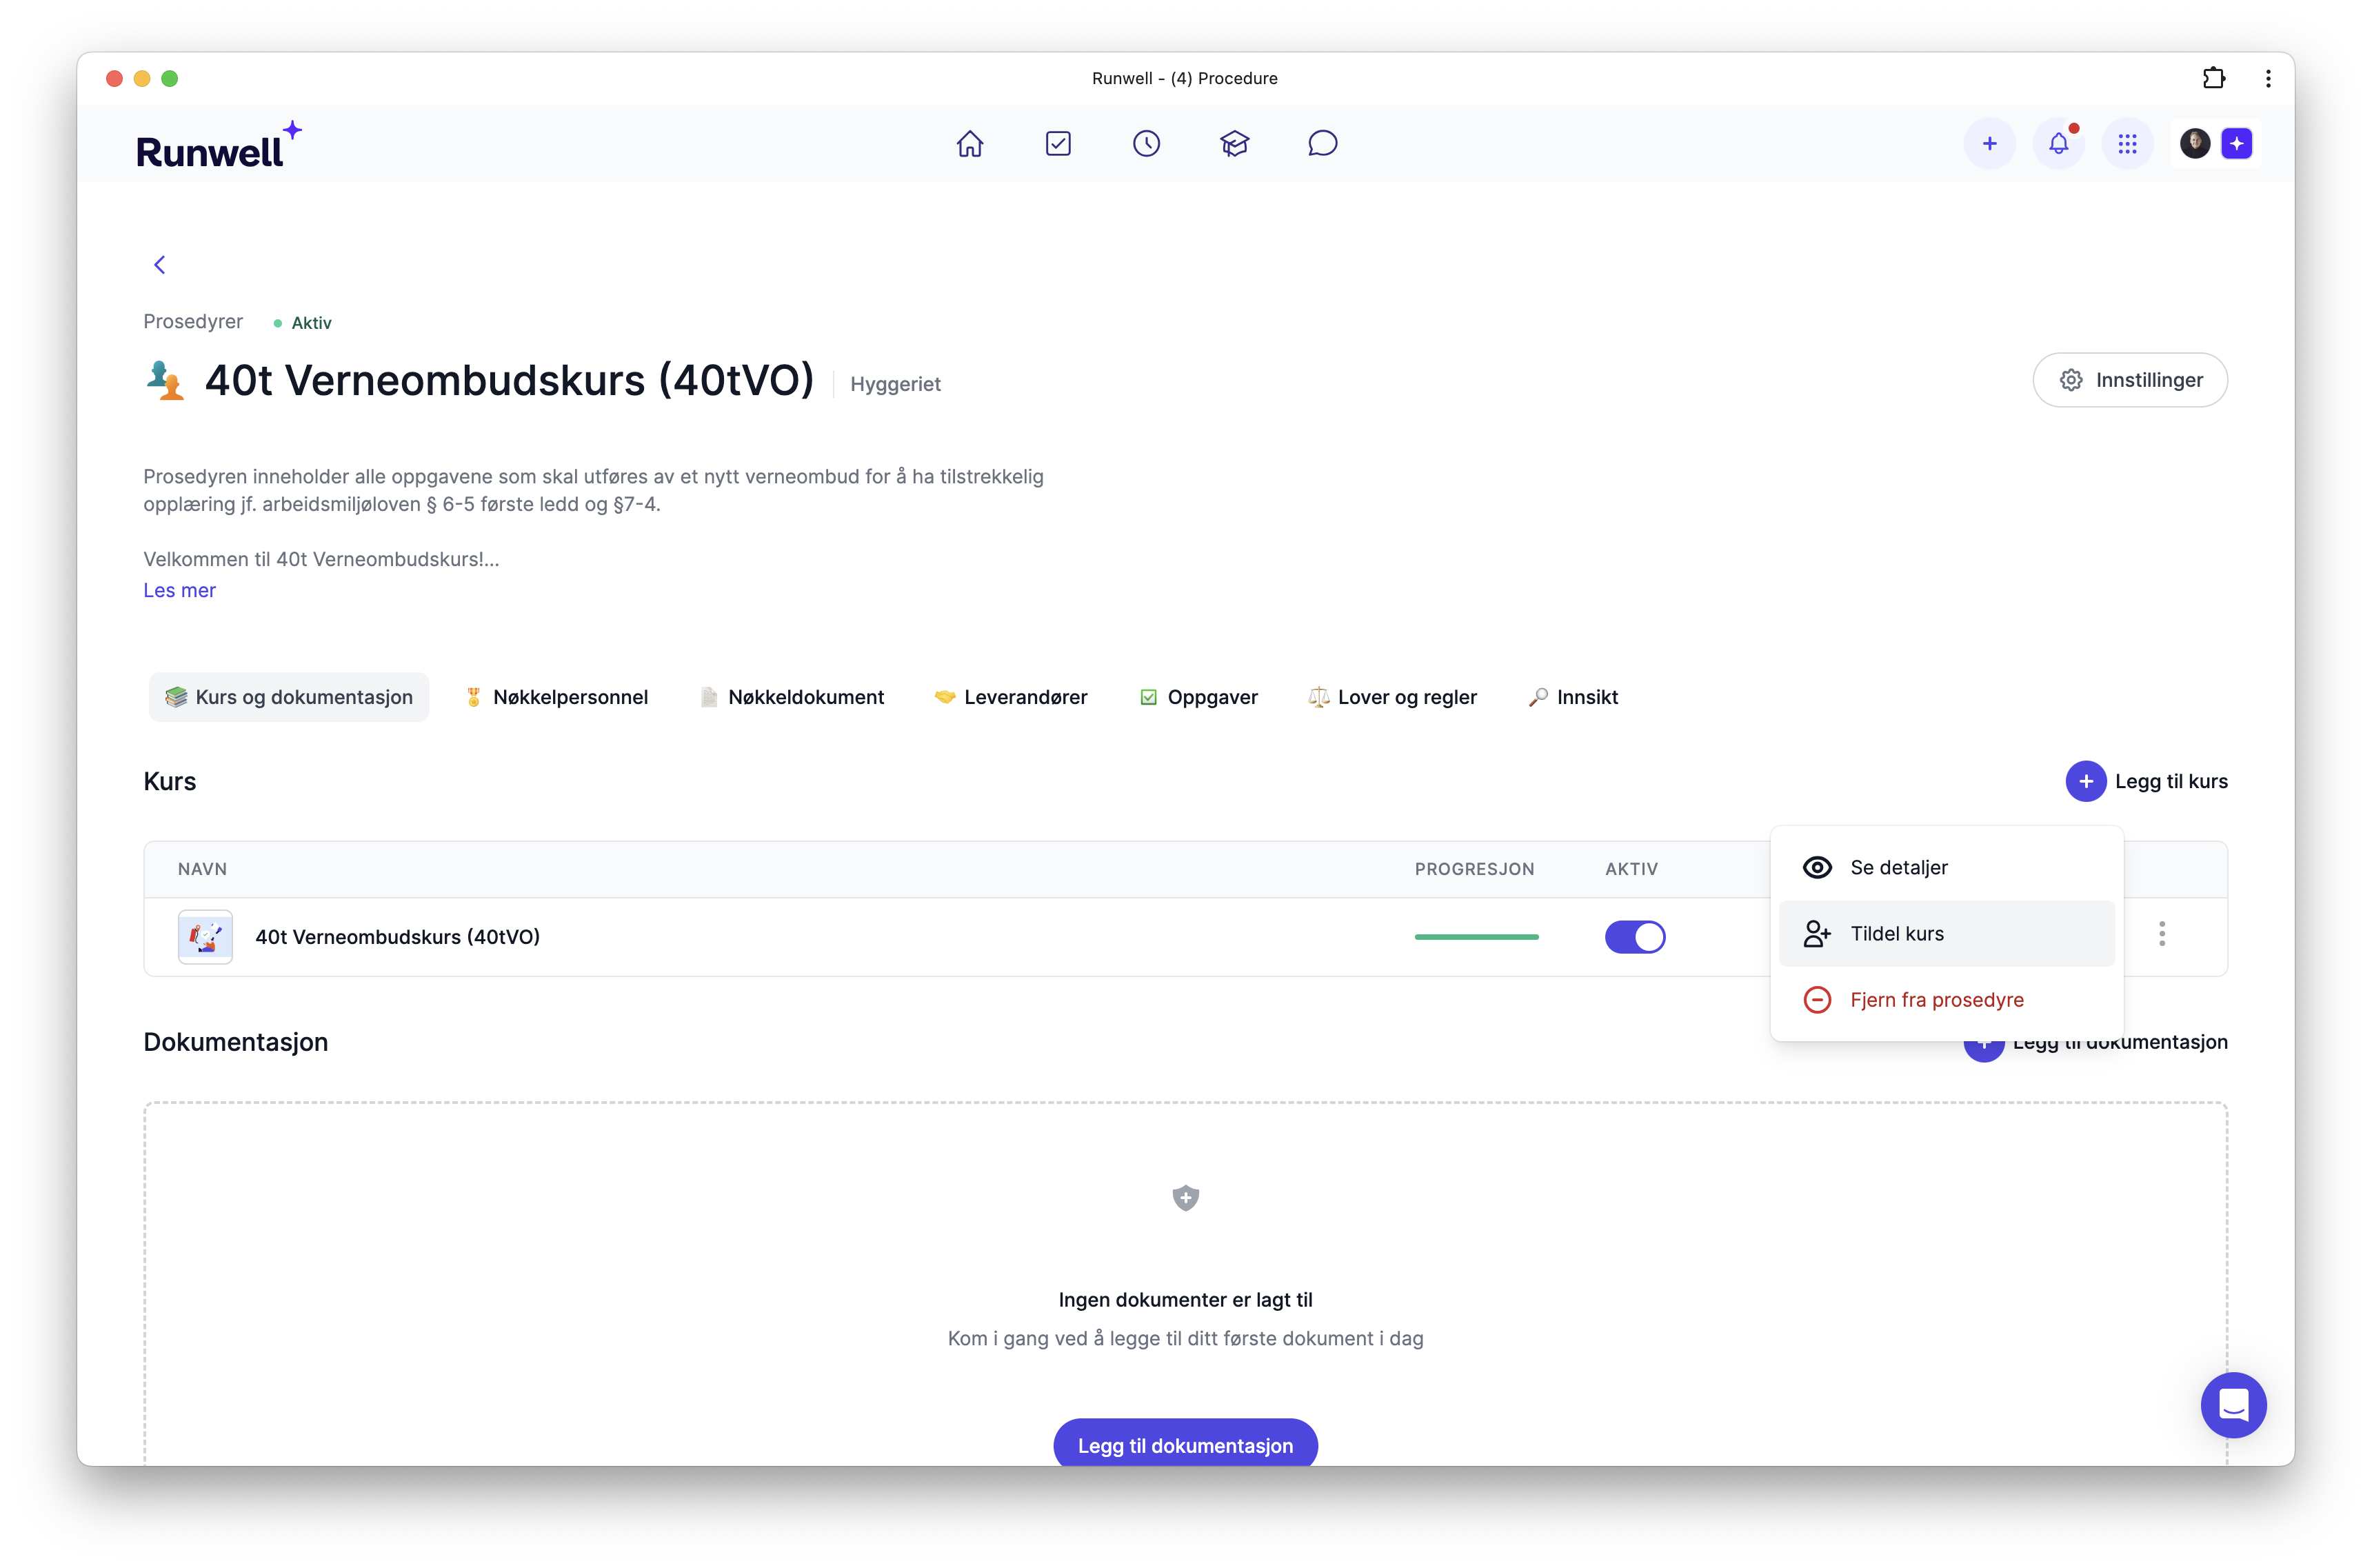Toggle the Aktiv switch for 40t Verneombudskurs

pyautogui.click(x=1635, y=937)
